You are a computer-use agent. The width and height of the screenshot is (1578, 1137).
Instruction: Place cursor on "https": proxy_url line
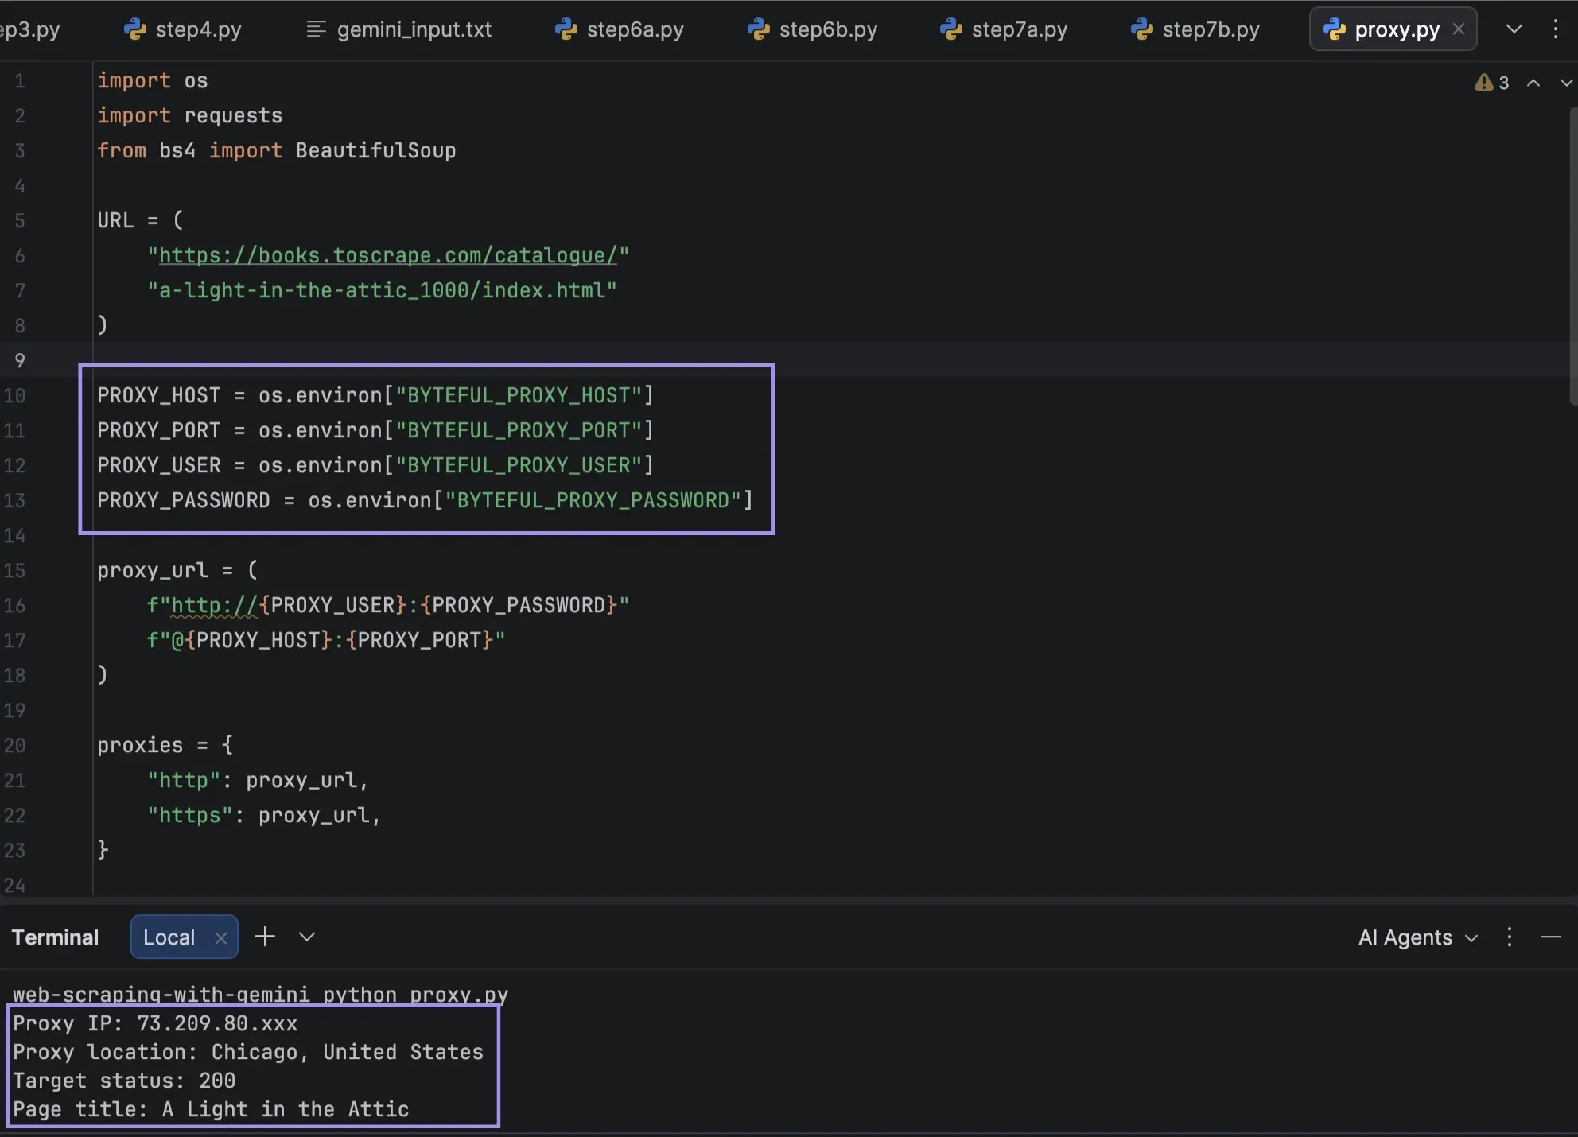[264, 815]
